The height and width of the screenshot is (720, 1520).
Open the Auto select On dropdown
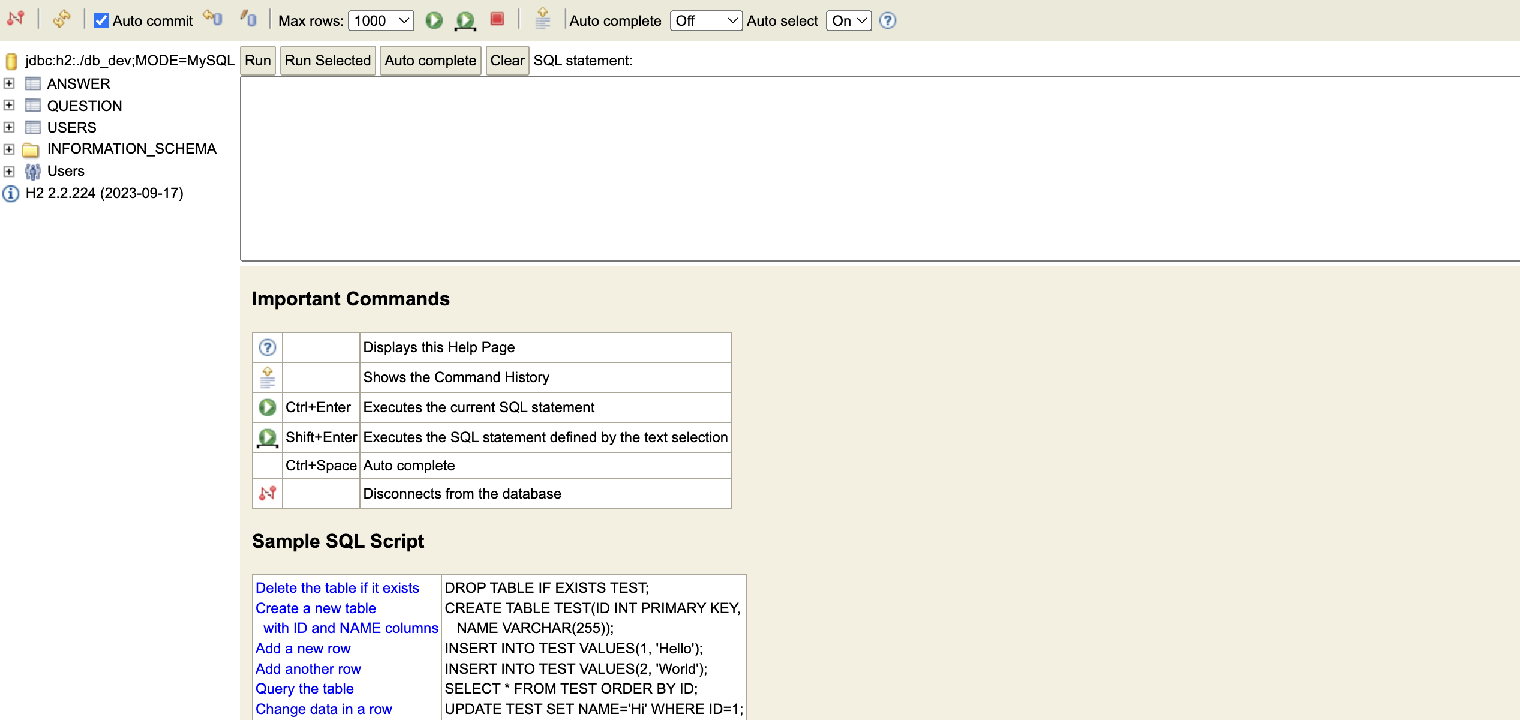tap(848, 20)
